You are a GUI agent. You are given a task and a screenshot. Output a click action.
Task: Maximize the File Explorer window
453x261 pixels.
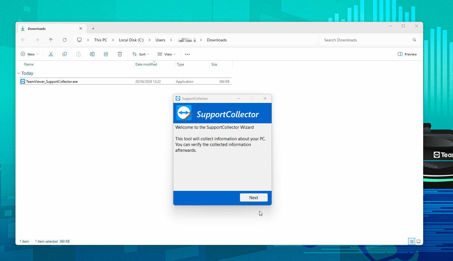(403, 26)
